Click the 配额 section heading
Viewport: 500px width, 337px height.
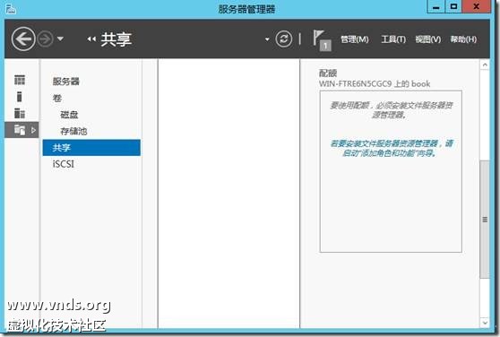click(x=328, y=73)
